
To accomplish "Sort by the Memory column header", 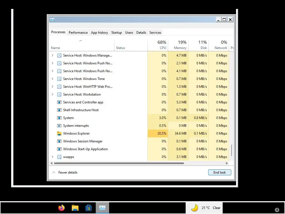I will (x=178, y=45).
